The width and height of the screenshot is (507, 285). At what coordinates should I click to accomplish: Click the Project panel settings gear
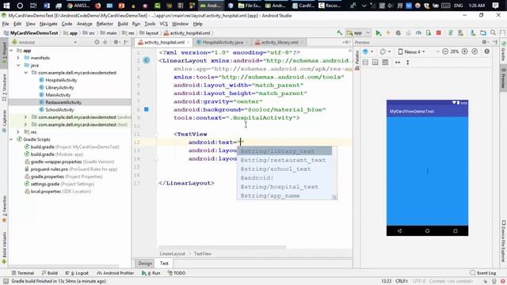tap(116, 42)
